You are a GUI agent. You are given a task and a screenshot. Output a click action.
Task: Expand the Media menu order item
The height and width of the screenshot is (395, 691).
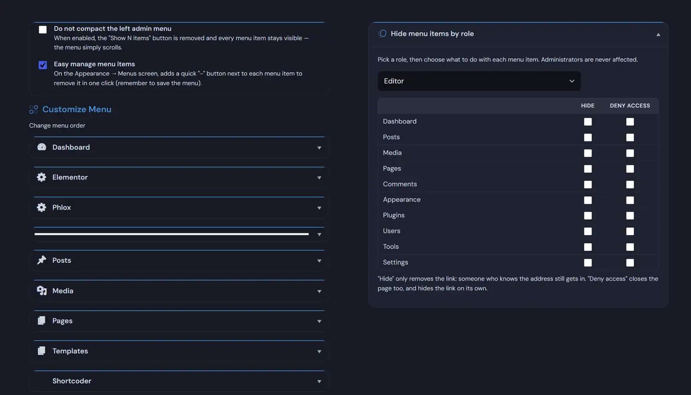click(x=319, y=291)
